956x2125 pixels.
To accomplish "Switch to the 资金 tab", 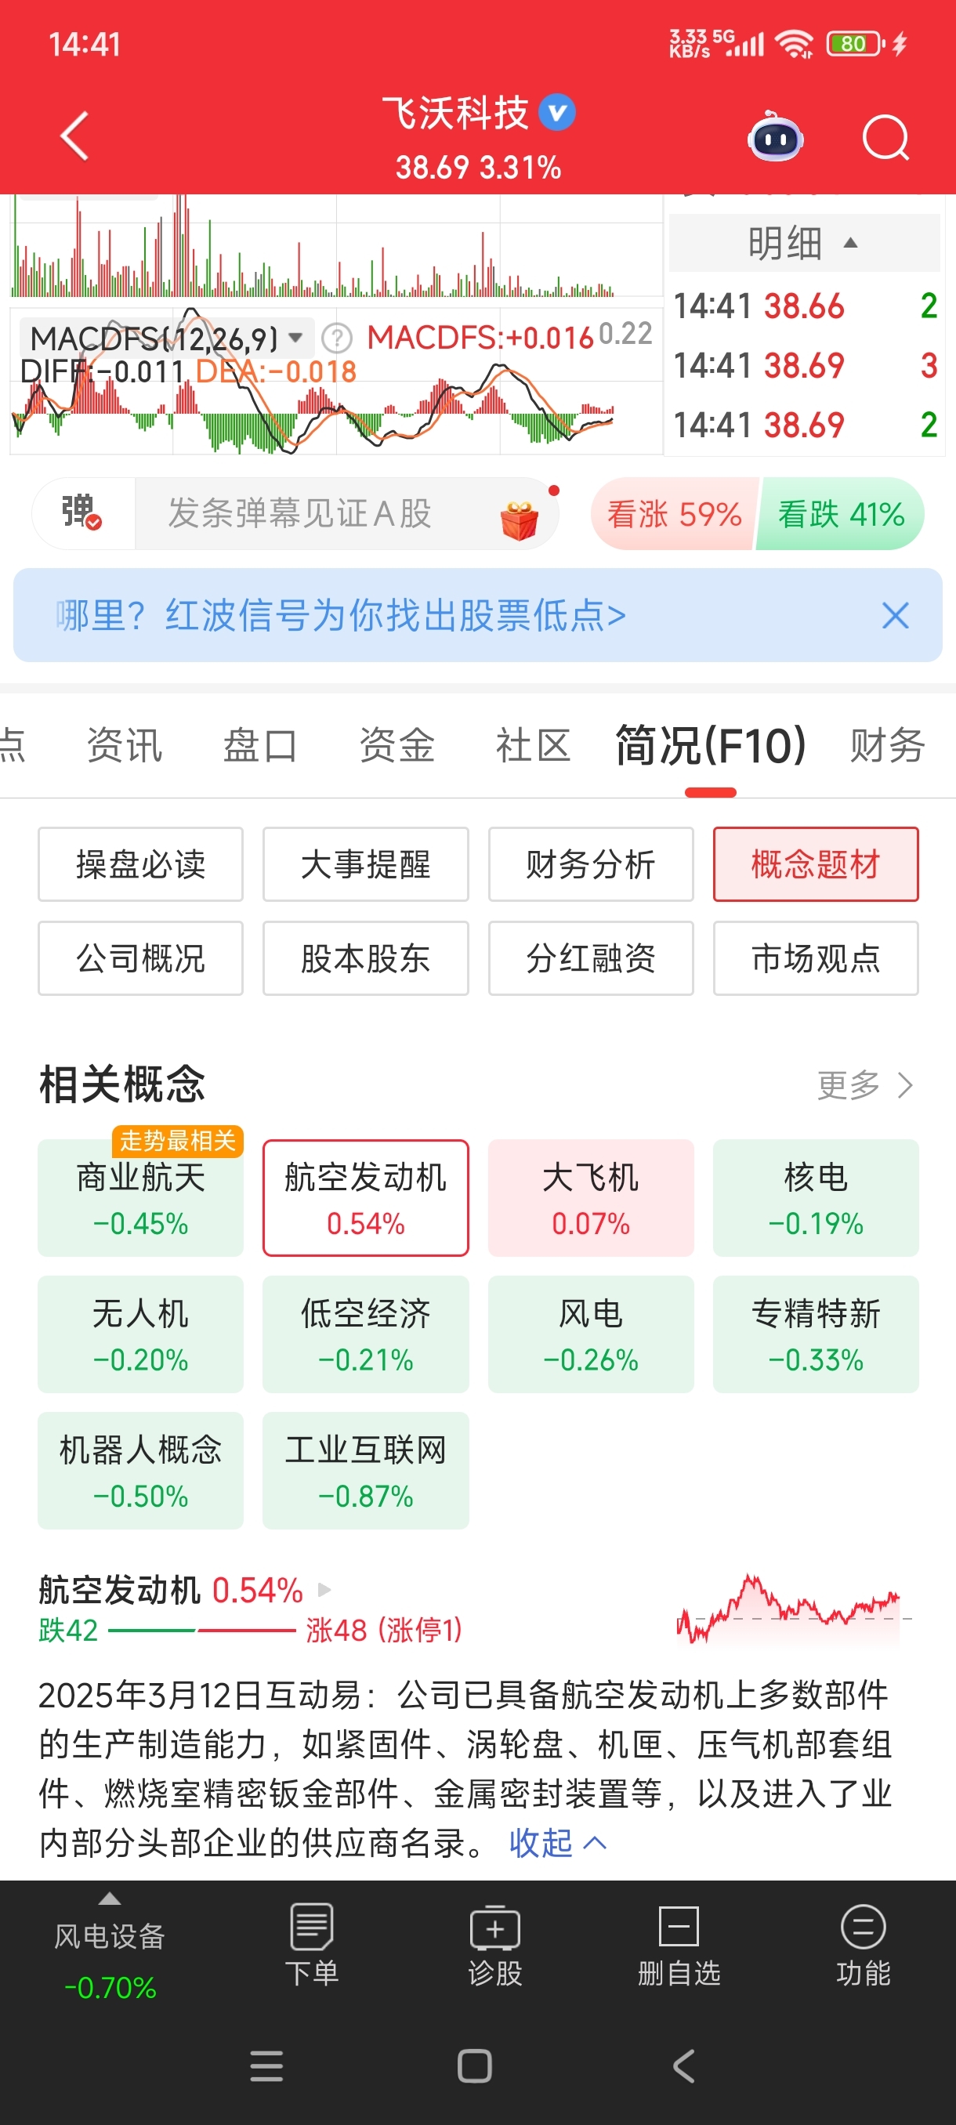I will [x=397, y=745].
